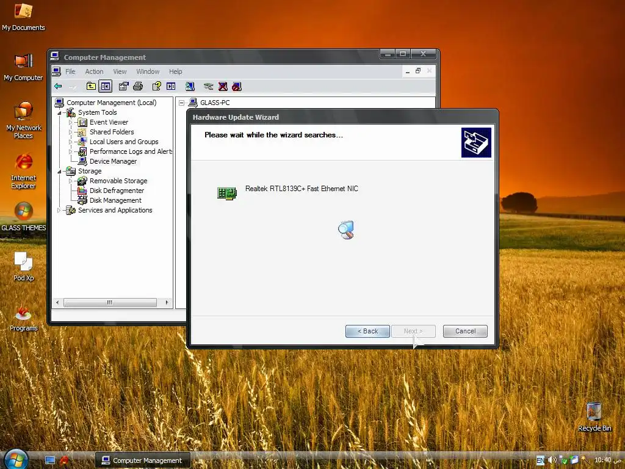Click the red quick launch icon in taskbar

click(x=63, y=460)
